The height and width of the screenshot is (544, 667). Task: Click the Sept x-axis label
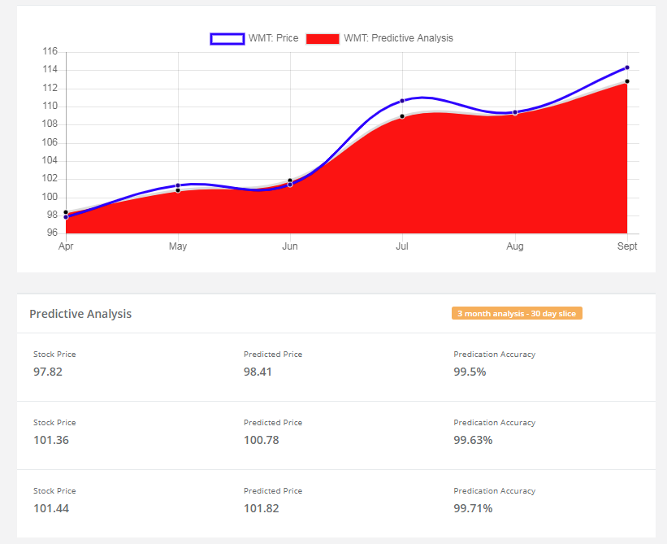[x=627, y=246]
